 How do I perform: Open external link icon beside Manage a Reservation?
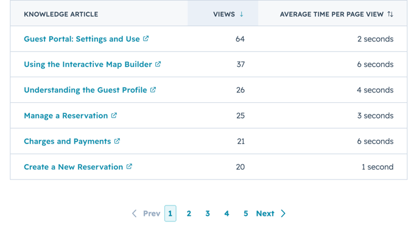coord(114,115)
